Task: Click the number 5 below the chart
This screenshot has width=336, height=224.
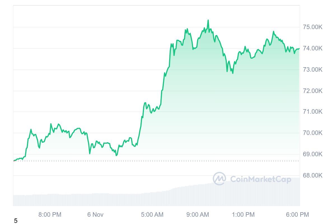Action: pos(16,221)
